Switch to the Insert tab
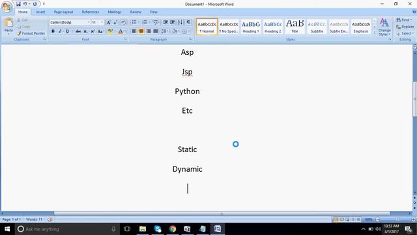This screenshot has width=417, height=235. [40, 12]
